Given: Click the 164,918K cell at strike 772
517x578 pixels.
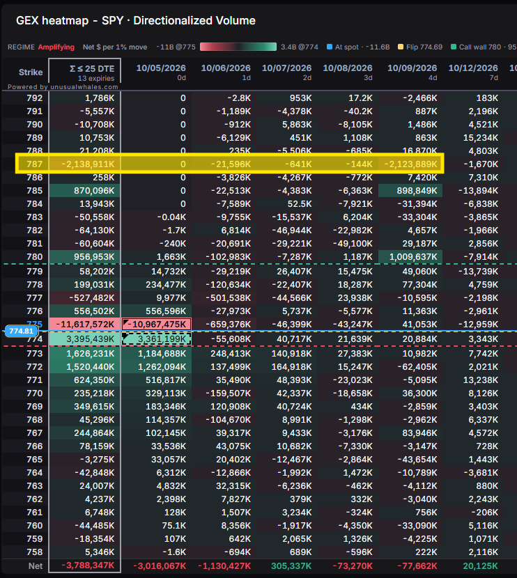Looking at the screenshot, I should [286, 367].
